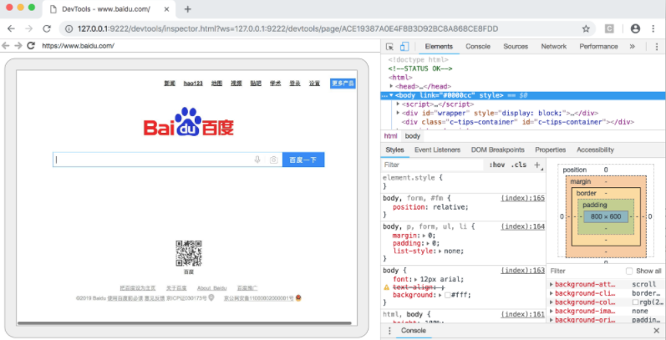Click the 800 × 600 content box
The height and width of the screenshot is (340, 666).
606,216
